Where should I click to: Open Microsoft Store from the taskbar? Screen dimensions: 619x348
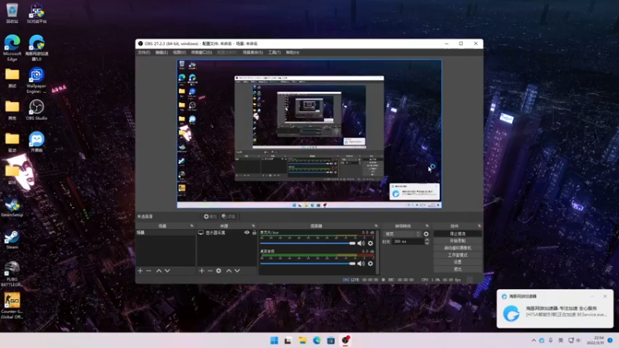point(331,340)
